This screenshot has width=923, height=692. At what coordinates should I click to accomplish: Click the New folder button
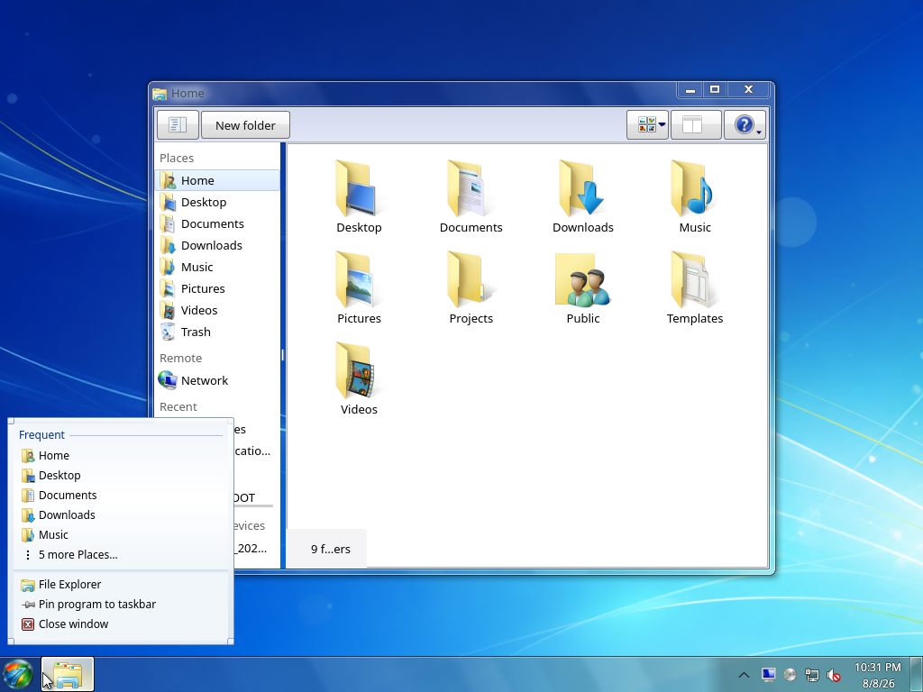tap(245, 125)
